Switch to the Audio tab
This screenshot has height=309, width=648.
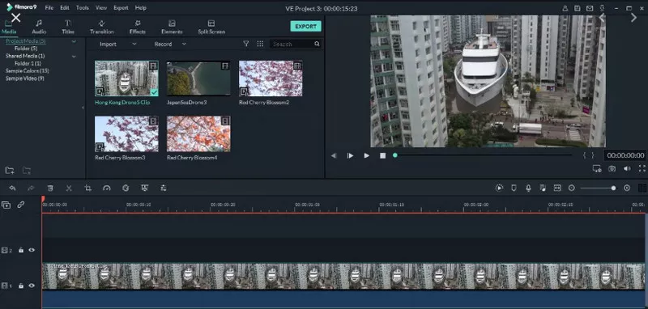39,28
